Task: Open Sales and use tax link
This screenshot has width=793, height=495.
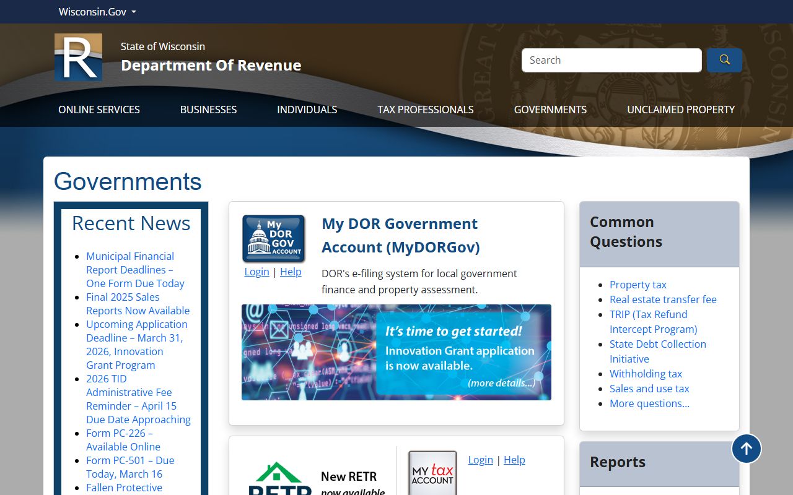Action: pyautogui.click(x=649, y=389)
